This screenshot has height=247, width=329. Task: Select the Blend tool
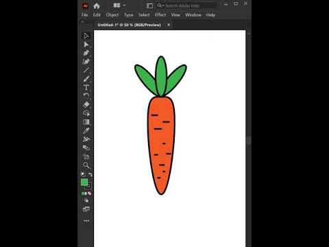click(86, 139)
